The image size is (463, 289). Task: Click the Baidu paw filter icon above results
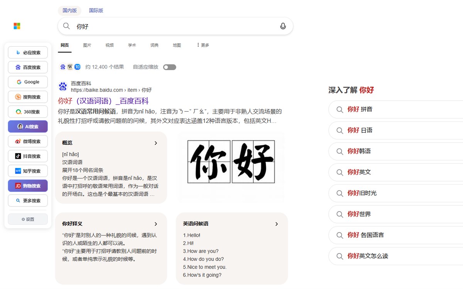[63, 67]
